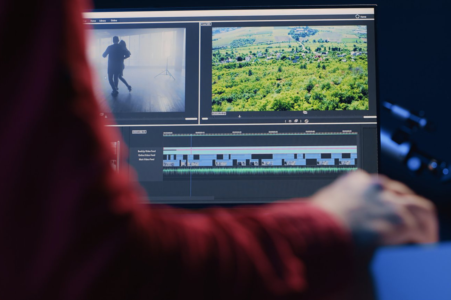Viewport: 451px width, 300px height.
Task: Click the 00:00:00:20 mark on timeline ruler
Action: (x=237, y=132)
